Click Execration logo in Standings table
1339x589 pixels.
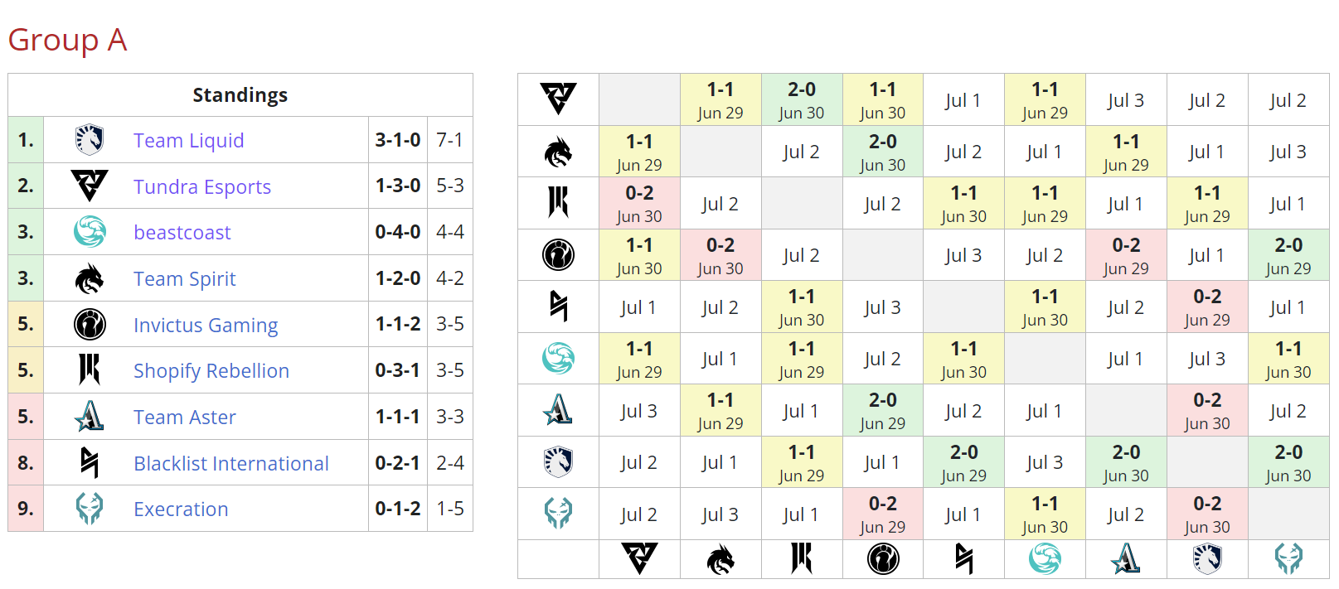pyautogui.click(x=90, y=509)
